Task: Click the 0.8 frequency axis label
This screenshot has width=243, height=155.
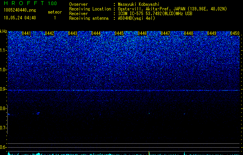Action: (x=3, y=108)
